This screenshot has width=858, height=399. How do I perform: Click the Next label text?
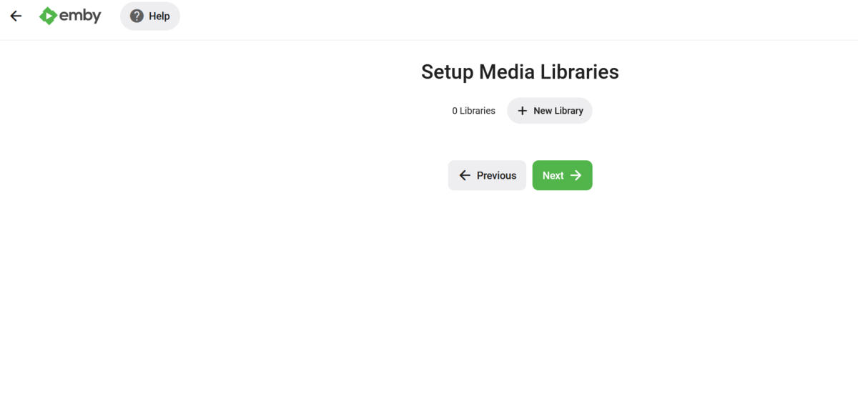tap(553, 175)
